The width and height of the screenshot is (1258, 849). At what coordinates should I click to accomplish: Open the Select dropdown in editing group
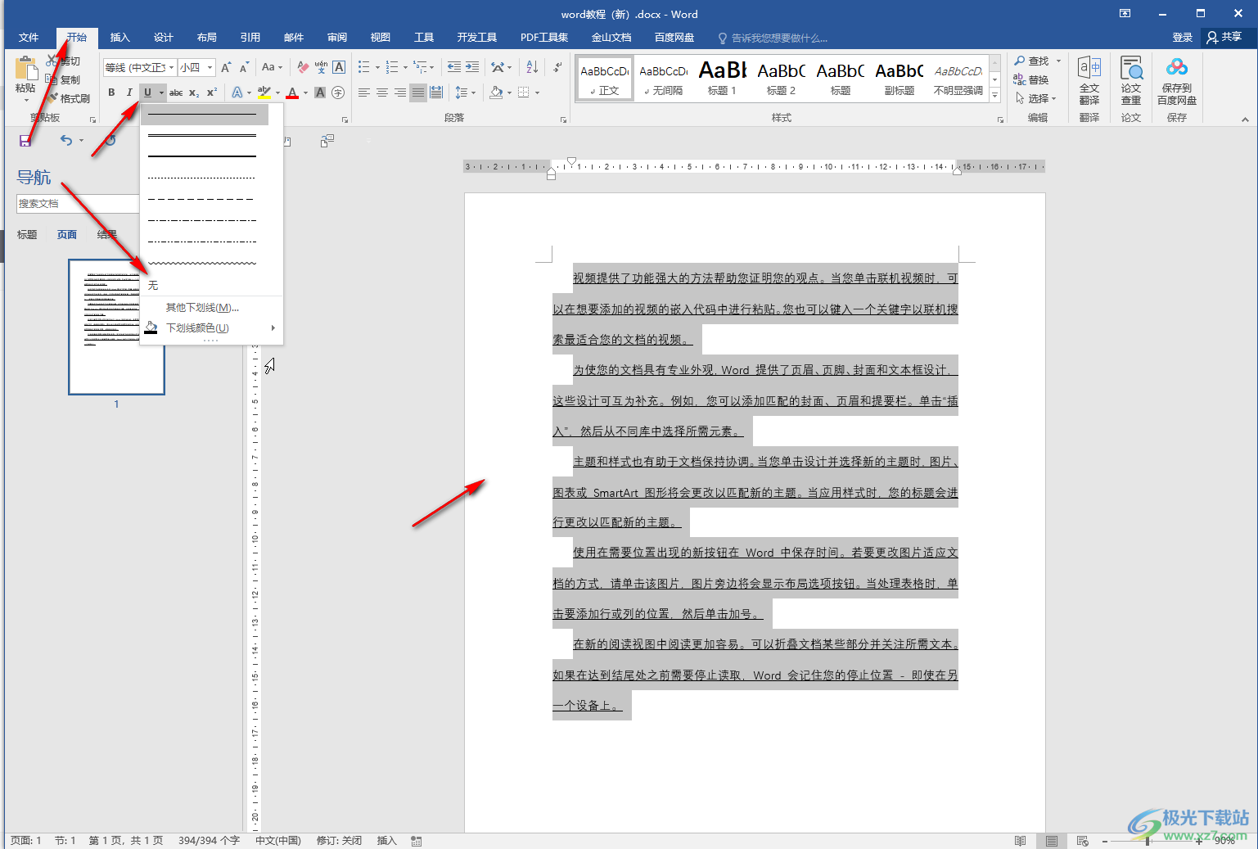(1036, 98)
